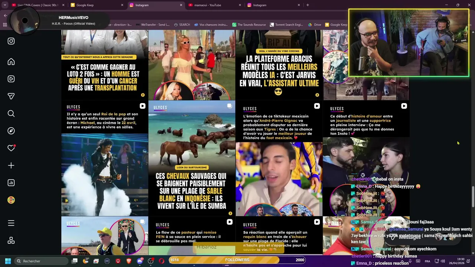Open Instagram Home from the sidebar

click(11, 62)
